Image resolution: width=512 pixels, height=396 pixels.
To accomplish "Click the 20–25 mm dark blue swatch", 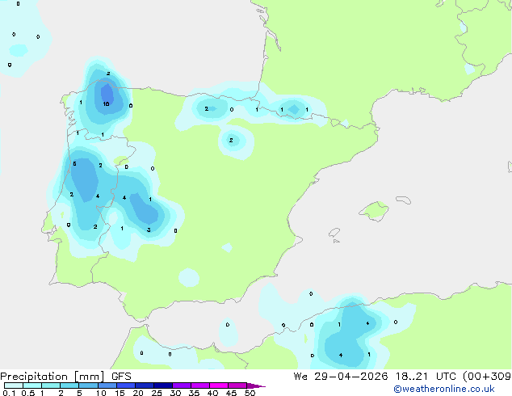I will pos(145,385).
